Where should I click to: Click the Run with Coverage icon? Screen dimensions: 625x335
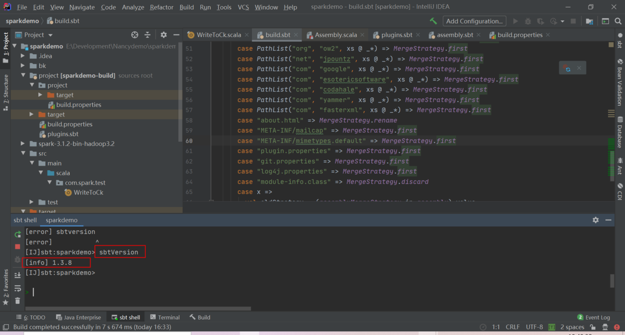[541, 21]
